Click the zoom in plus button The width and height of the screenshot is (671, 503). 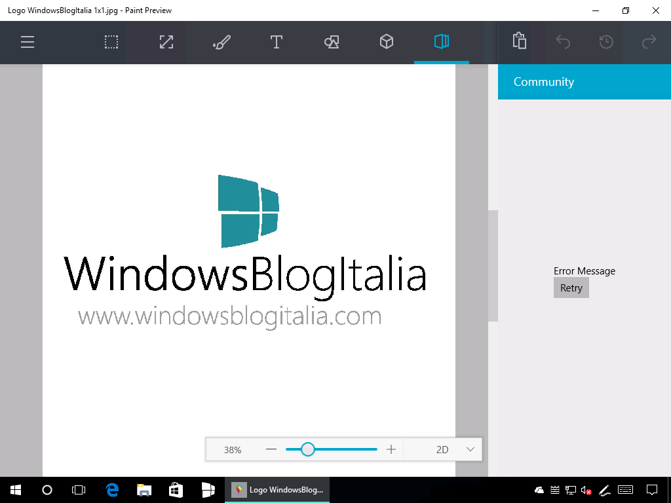coord(391,449)
